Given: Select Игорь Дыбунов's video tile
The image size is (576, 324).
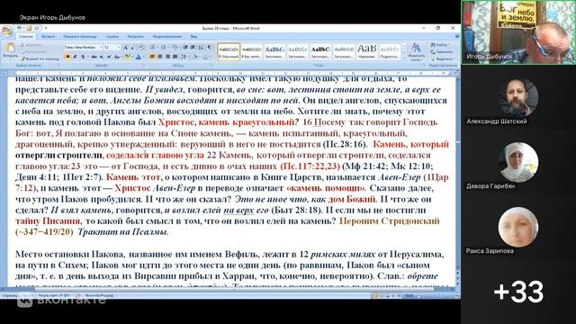Looking at the screenshot, I should 518,32.
